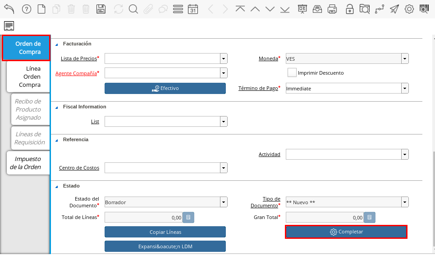
Task: Go to next record down arrow
Action: point(270,9)
